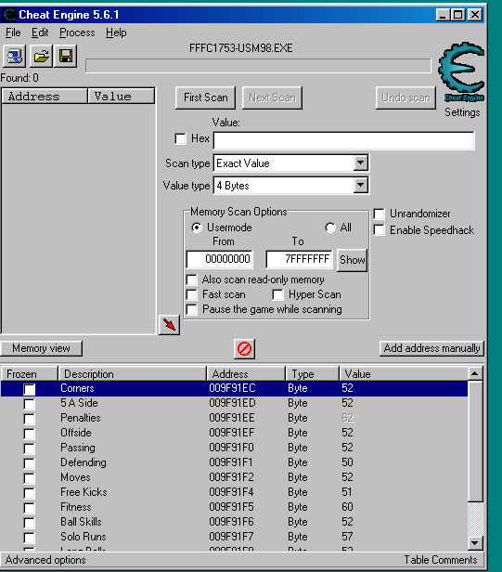Enable the Hyper Scan option
The image size is (502, 572).
click(x=277, y=294)
